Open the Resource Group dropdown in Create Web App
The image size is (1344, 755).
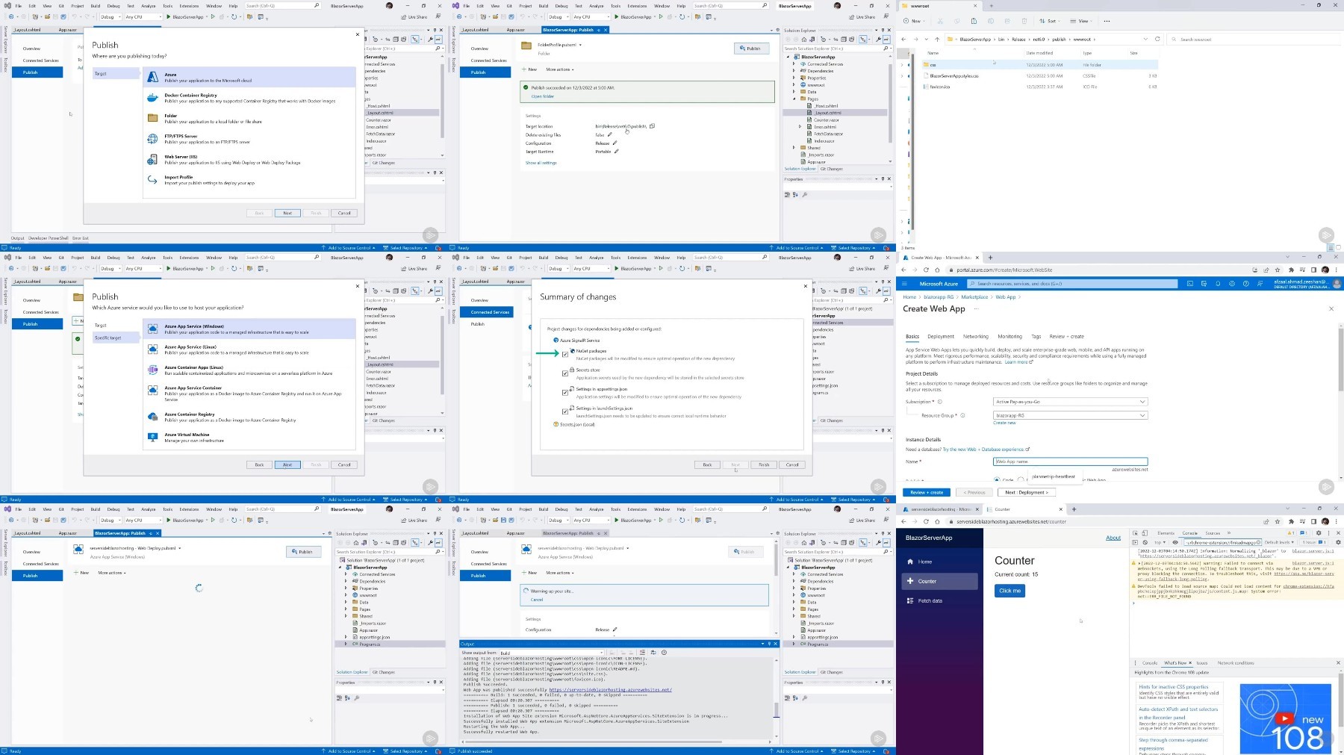[x=1070, y=415]
